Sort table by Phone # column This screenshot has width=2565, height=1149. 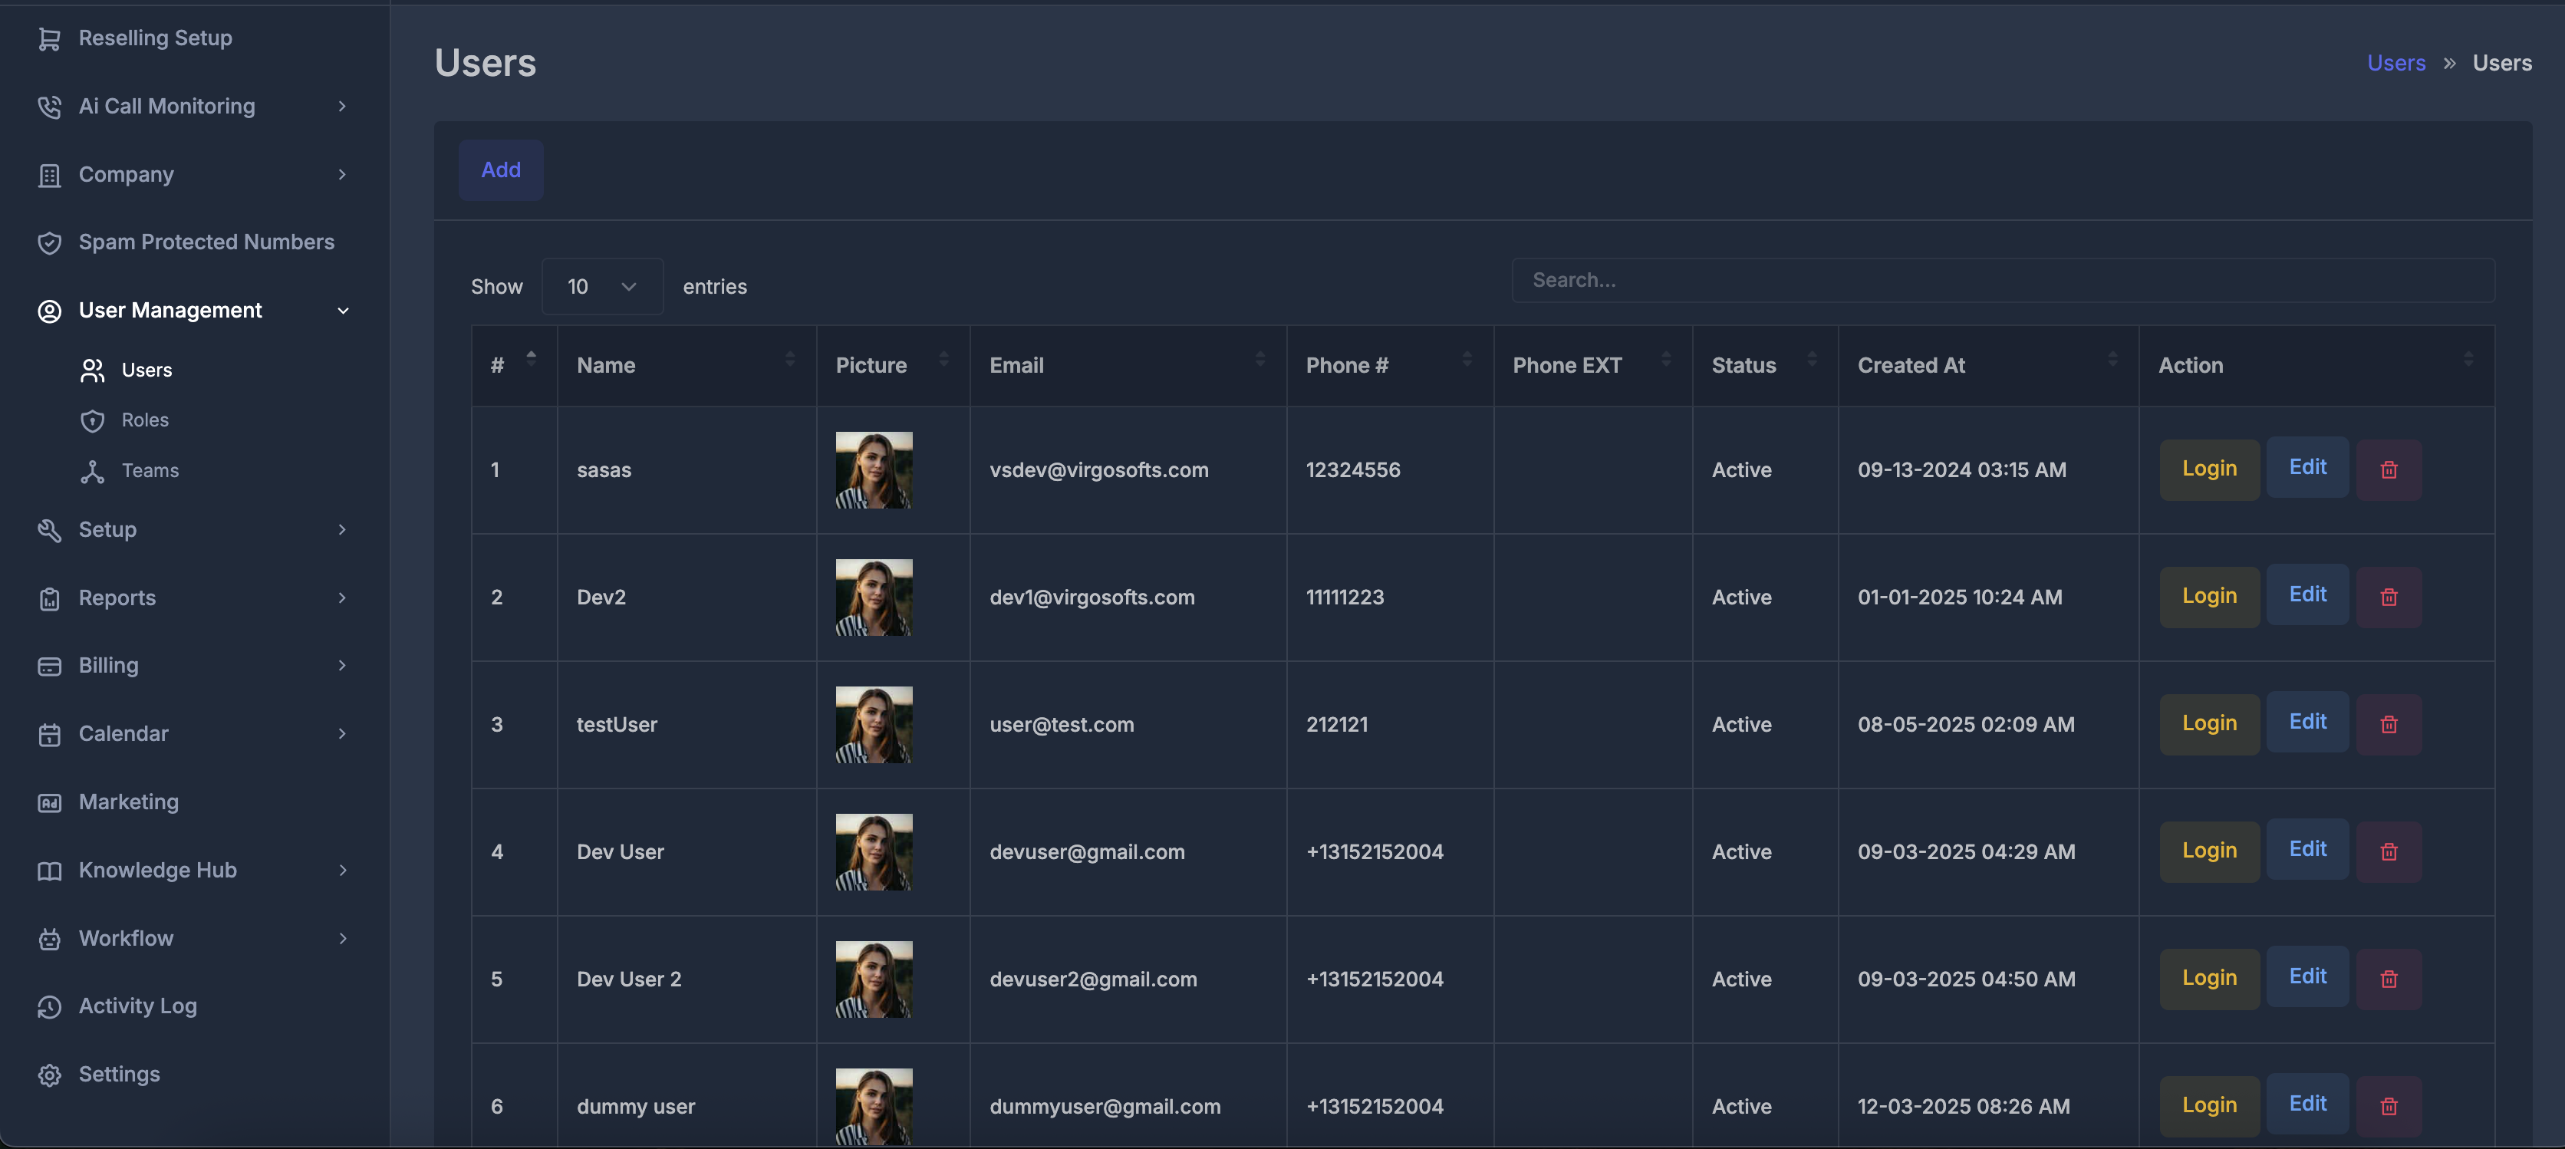[1390, 367]
